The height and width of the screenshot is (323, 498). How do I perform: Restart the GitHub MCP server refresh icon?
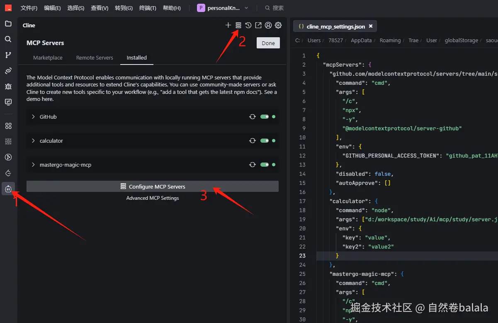[252, 117]
